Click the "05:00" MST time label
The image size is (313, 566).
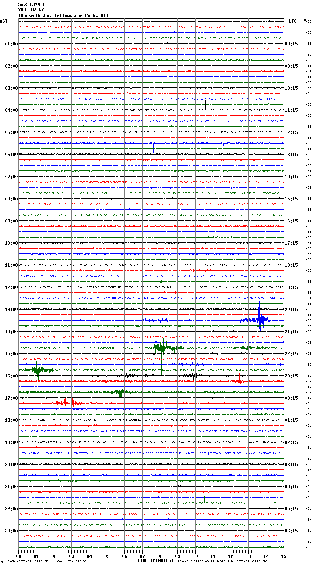tap(11, 132)
